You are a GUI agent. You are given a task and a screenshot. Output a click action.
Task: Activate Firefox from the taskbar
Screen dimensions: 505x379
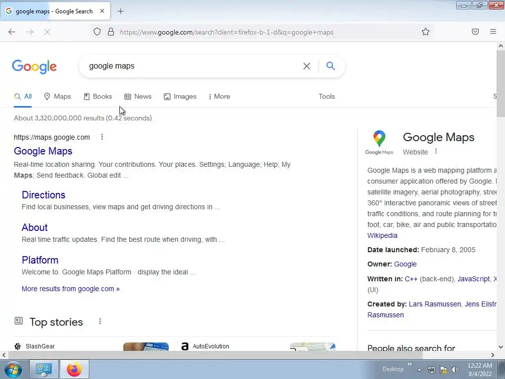74,369
